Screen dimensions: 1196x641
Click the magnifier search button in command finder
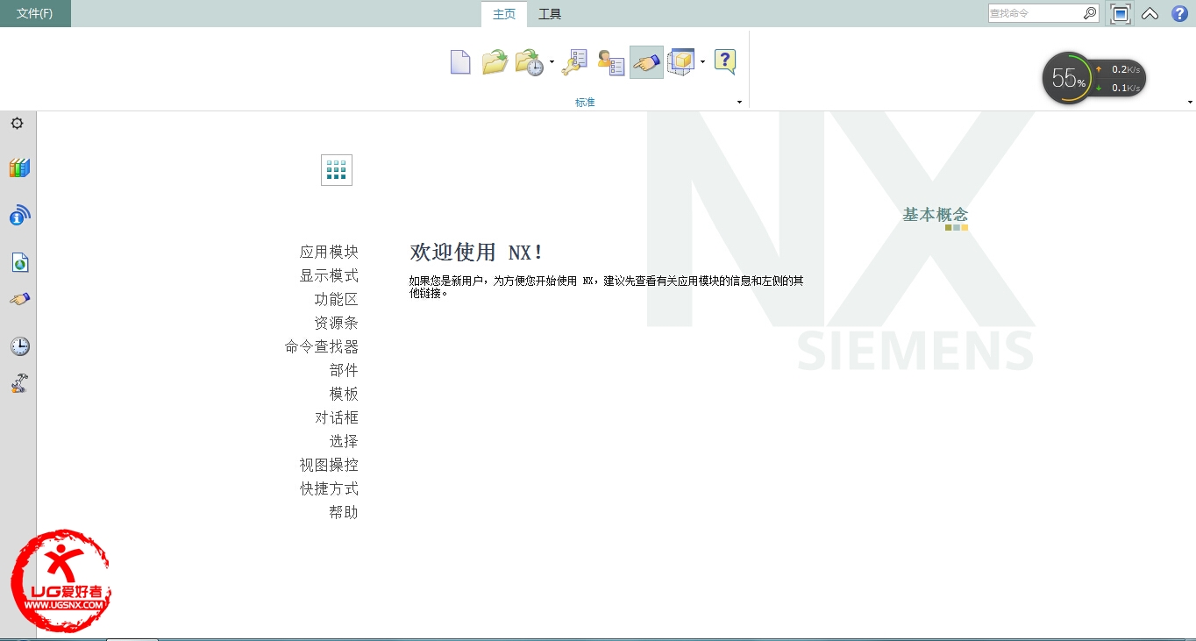(x=1090, y=13)
